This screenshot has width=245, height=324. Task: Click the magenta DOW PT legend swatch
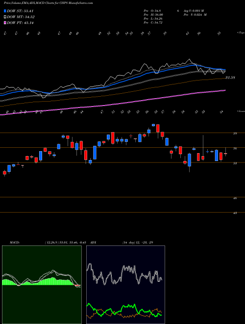(x=5, y=23)
